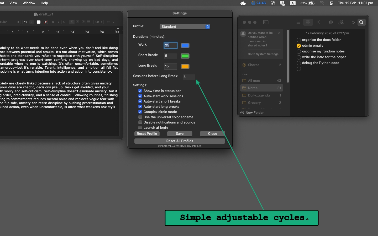
Task: Click the Reset All Profiles button
Action: click(180, 141)
